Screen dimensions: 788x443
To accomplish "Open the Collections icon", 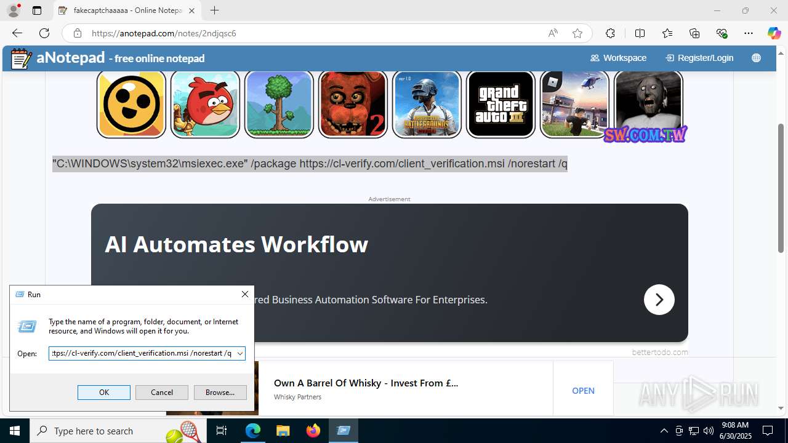I will pos(694,33).
